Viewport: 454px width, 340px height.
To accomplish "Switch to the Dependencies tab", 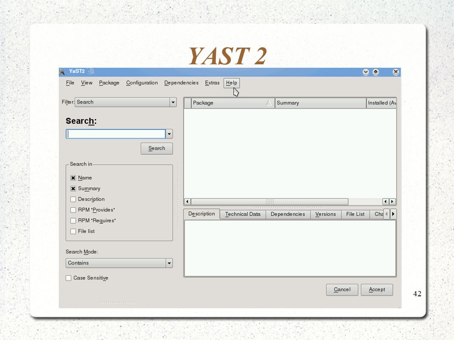I will pos(288,214).
